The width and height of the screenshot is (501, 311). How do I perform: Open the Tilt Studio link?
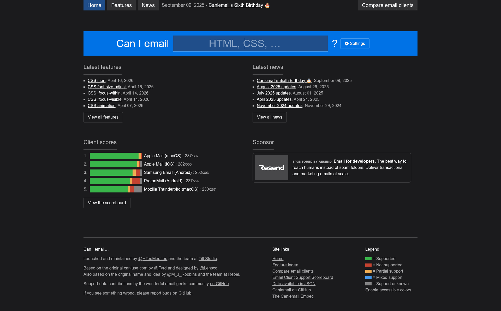pos(208,259)
